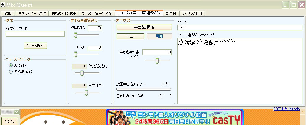The height and width of the screenshot is (125, 306).
Task: Click the ゆらぎ slider thumb
Action: pyautogui.click(x=75, y=54)
